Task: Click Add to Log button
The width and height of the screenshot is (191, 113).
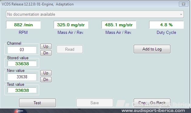Action: click(x=152, y=49)
